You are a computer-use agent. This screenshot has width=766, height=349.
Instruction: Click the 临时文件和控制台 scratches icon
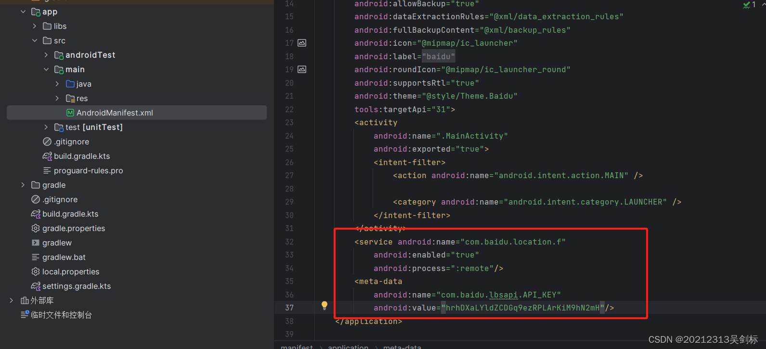(x=25, y=314)
